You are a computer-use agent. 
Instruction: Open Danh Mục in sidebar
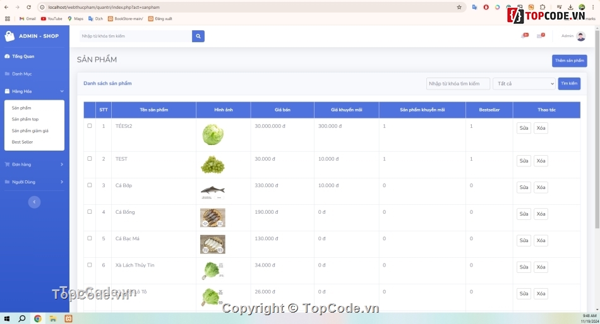pos(18,74)
